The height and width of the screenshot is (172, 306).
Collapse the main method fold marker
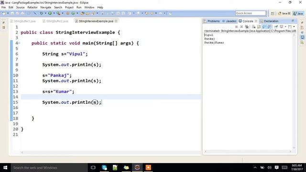tap(19, 43)
